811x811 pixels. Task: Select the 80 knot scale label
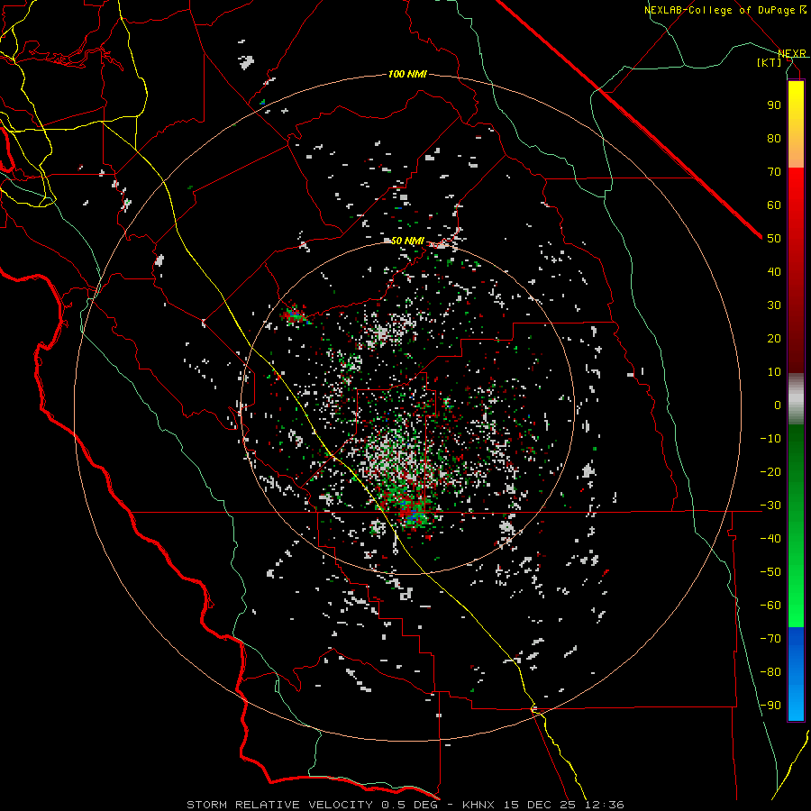click(x=774, y=139)
